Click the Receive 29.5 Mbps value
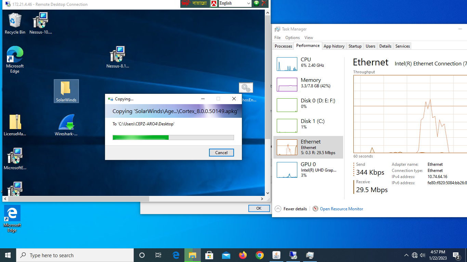The image size is (467, 262). click(x=372, y=190)
